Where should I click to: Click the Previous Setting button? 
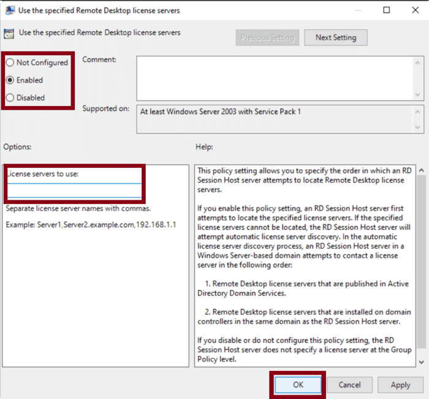(267, 37)
